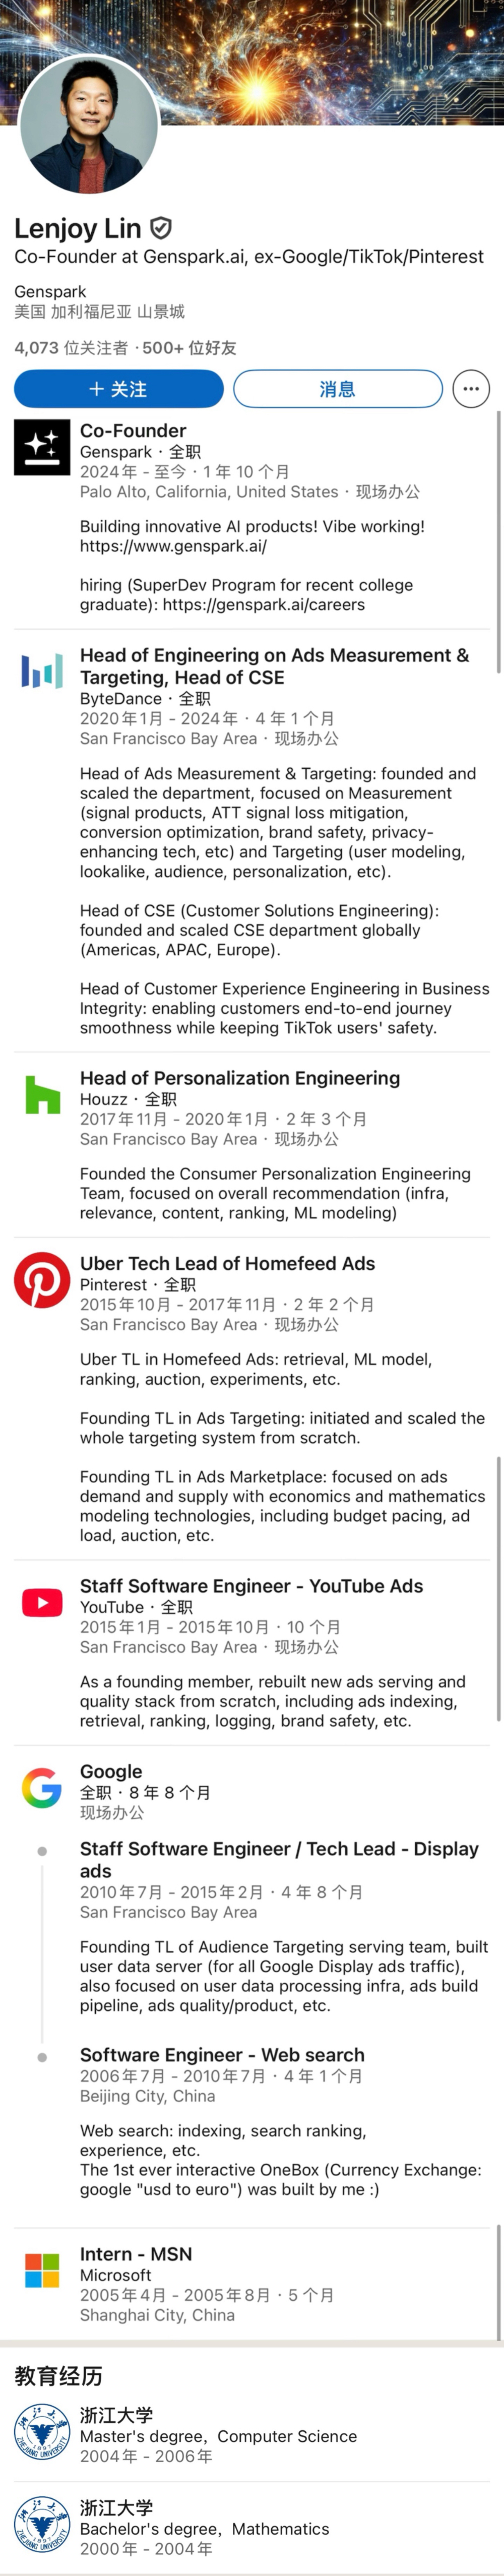Open the three-dot more options menu
The height and width of the screenshot is (2576, 504).
click(471, 389)
